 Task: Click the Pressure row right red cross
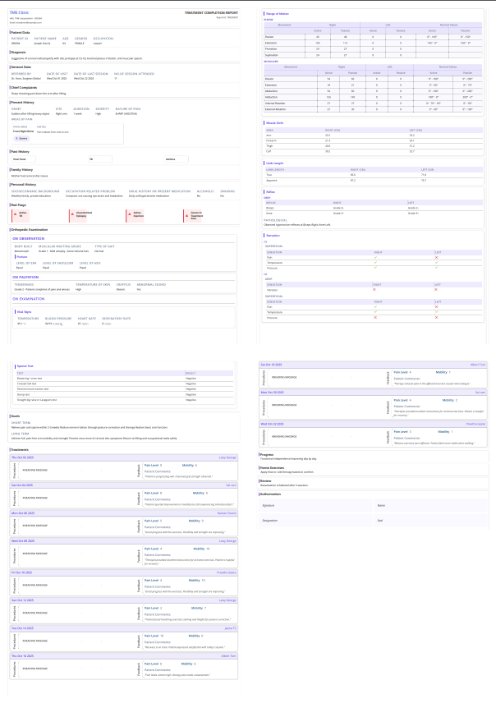(375, 318)
